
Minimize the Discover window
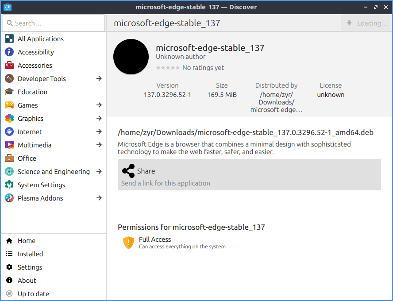(366, 7)
